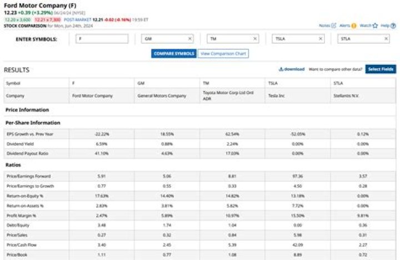
Task: Download the comparison results
Action: (292, 69)
